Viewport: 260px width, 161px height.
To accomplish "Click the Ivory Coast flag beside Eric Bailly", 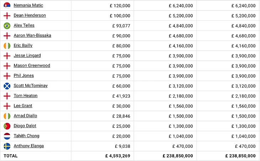I will coord(7,46).
